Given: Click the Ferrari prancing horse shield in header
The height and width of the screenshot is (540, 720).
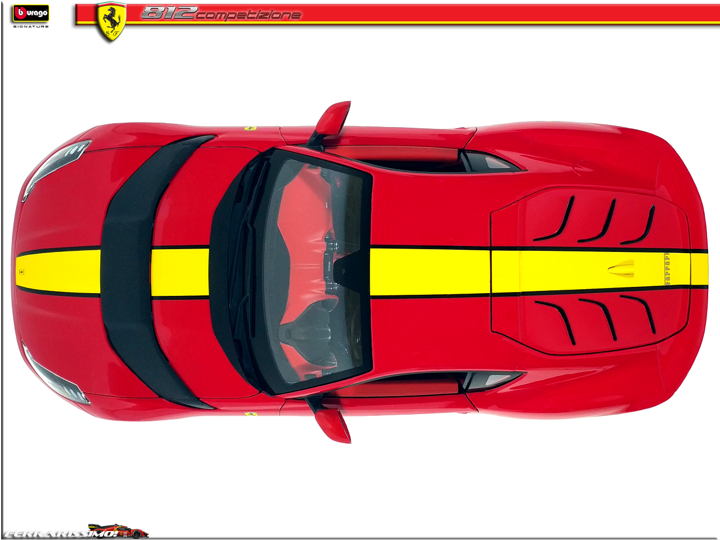Looking at the screenshot, I should click(111, 21).
